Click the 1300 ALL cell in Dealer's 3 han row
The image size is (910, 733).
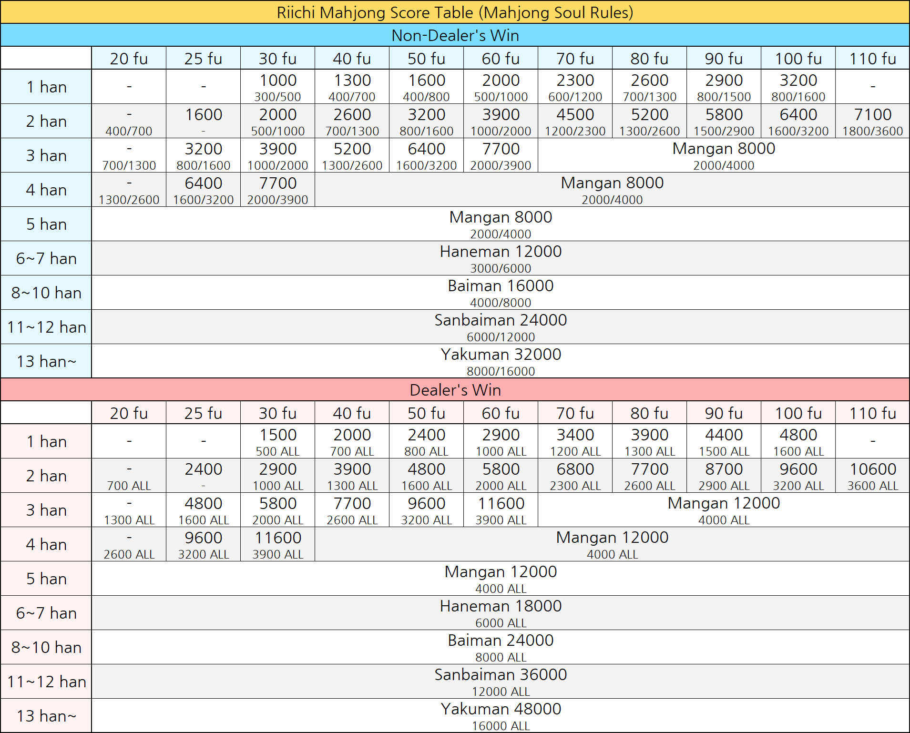click(x=129, y=510)
